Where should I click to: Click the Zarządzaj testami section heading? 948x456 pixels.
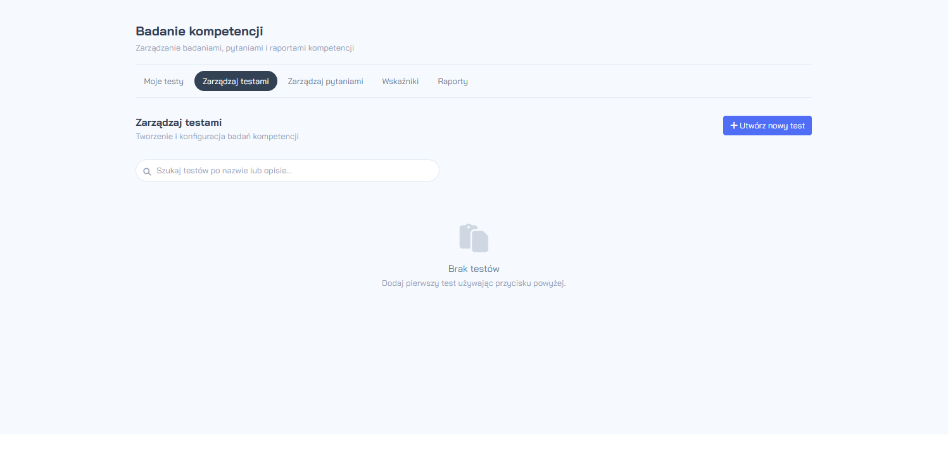click(x=179, y=123)
